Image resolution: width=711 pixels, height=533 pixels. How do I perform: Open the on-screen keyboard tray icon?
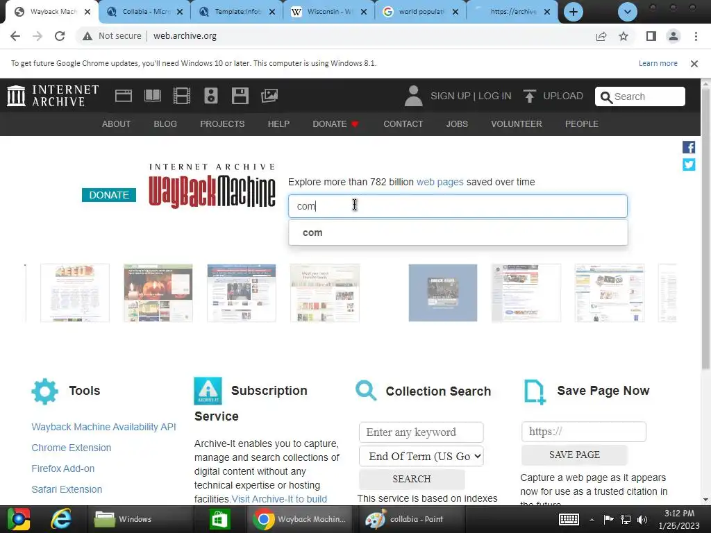pos(569,519)
